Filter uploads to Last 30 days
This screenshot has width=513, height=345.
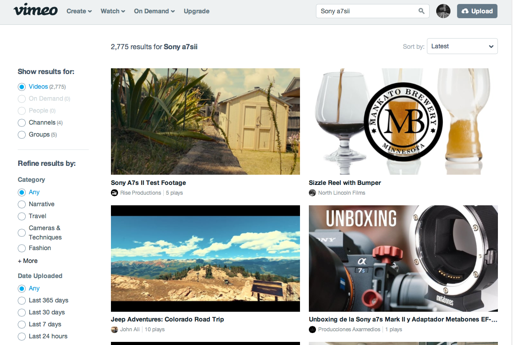[x=41, y=312]
